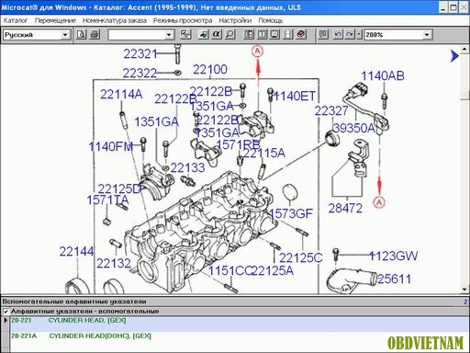Click the undo arrow icon
Image resolution: width=470 pixels, height=353 pixels.
coord(338,34)
